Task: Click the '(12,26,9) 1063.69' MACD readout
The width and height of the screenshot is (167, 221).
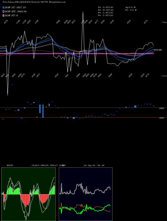Action: [x=40, y=165]
